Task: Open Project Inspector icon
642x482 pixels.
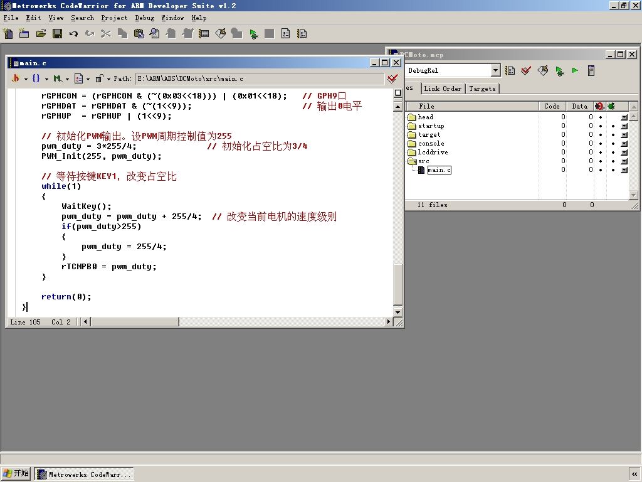Action: tap(591, 70)
